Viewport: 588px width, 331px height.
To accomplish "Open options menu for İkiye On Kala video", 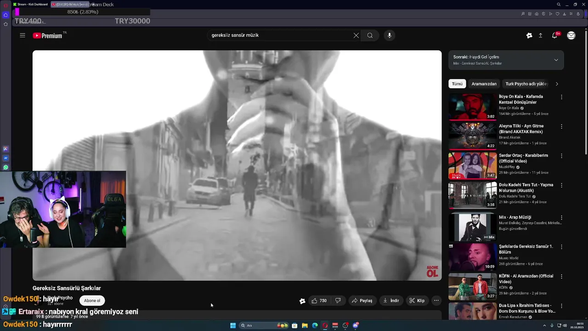I will pyautogui.click(x=561, y=97).
